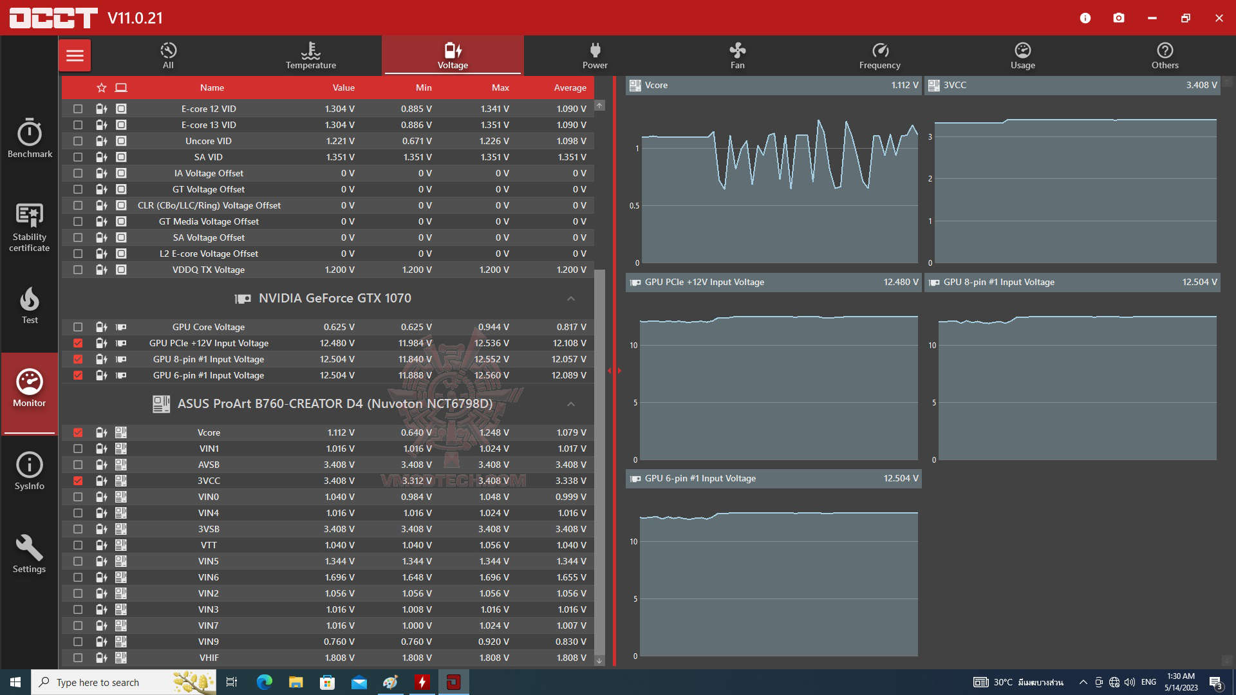Click the info icon in title bar

click(1085, 18)
